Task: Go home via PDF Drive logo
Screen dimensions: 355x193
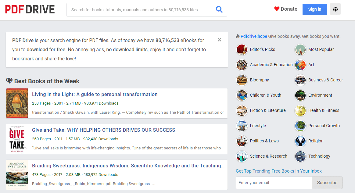Action: [x=30, y=9]
